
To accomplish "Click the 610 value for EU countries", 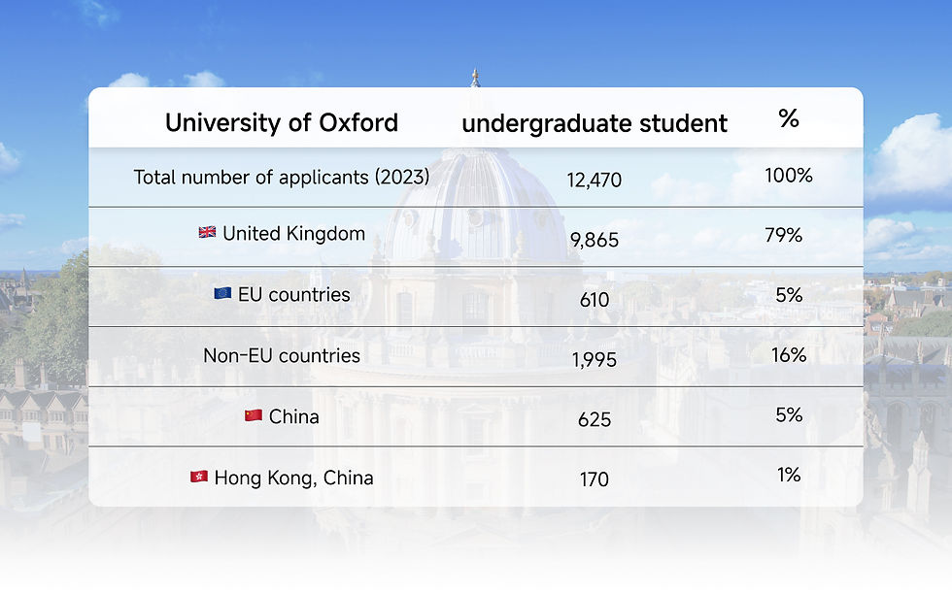I will click(x=595, y=300).
